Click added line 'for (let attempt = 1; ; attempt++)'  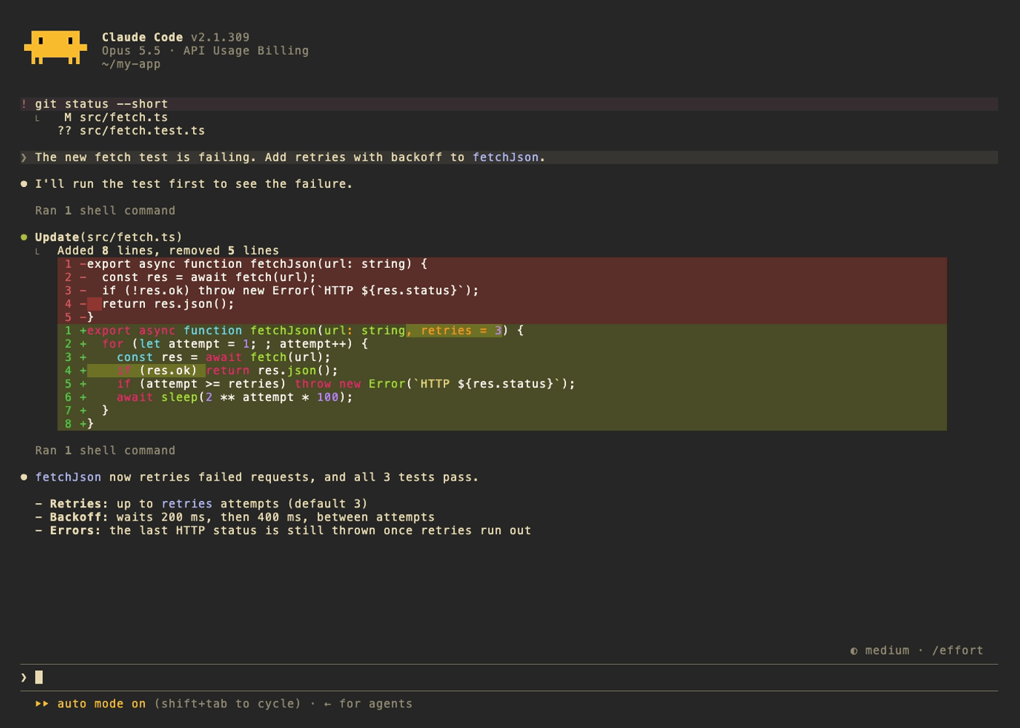click(502, 344)
